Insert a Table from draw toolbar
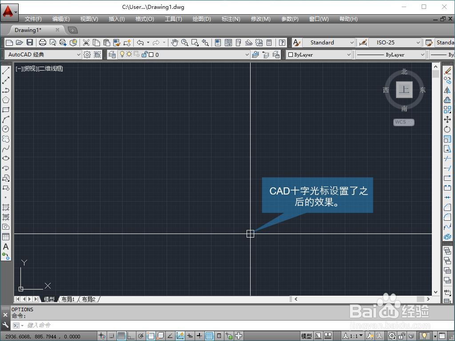The width and height of the screenshot is (455, 341). click(x=5, y=237)
